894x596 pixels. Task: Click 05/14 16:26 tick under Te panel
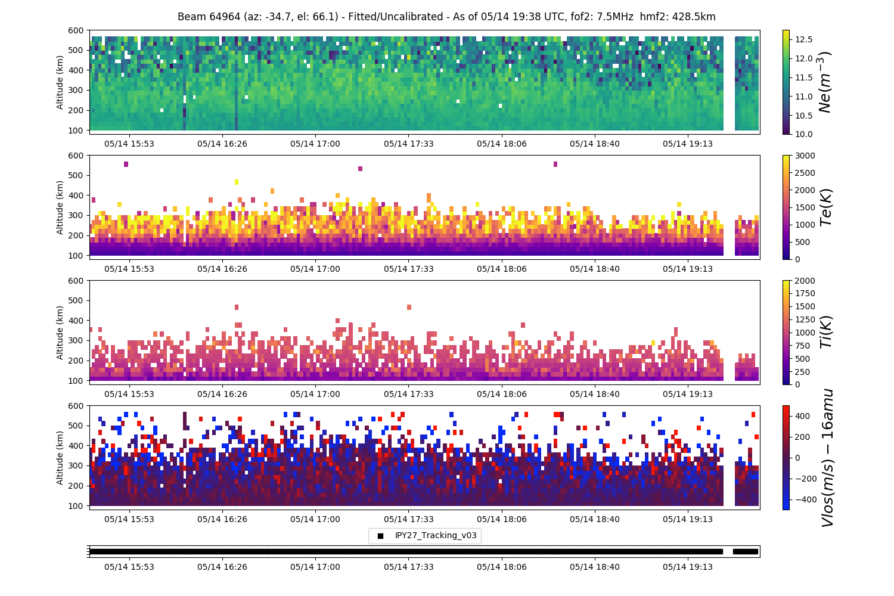tap(222, 269)
